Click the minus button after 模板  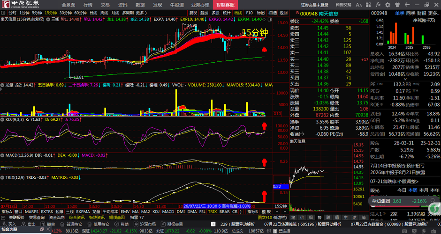click(x=285, y=212)
